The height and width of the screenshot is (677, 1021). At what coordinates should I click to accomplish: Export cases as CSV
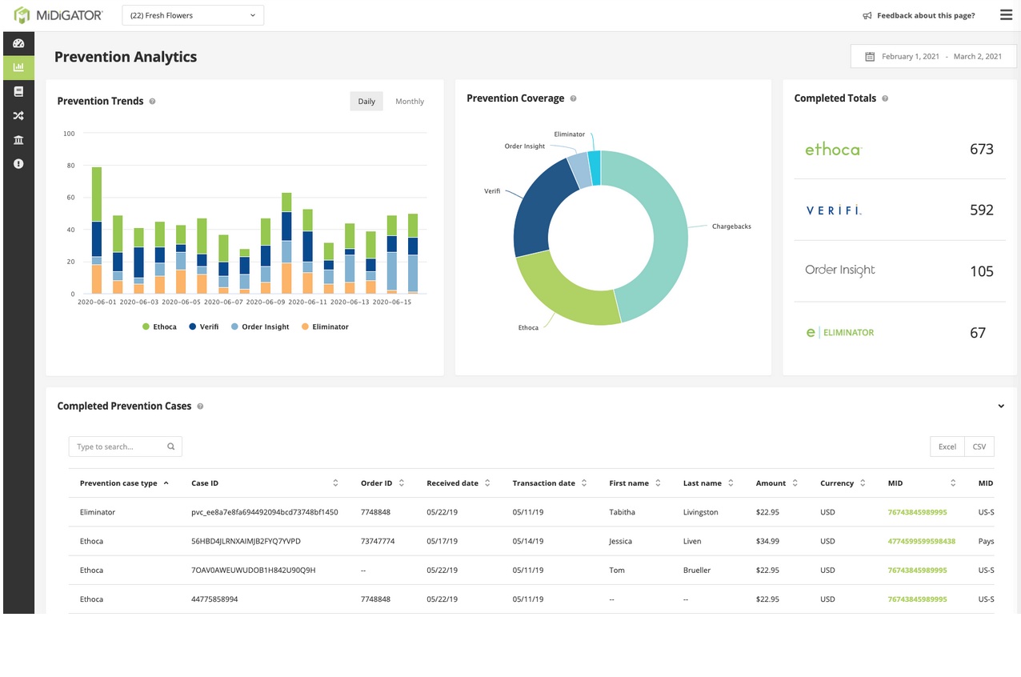pyautogui.click(x=979, y=447)
